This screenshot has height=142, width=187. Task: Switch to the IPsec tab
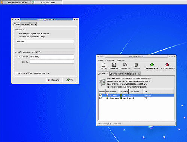point(126,74)
